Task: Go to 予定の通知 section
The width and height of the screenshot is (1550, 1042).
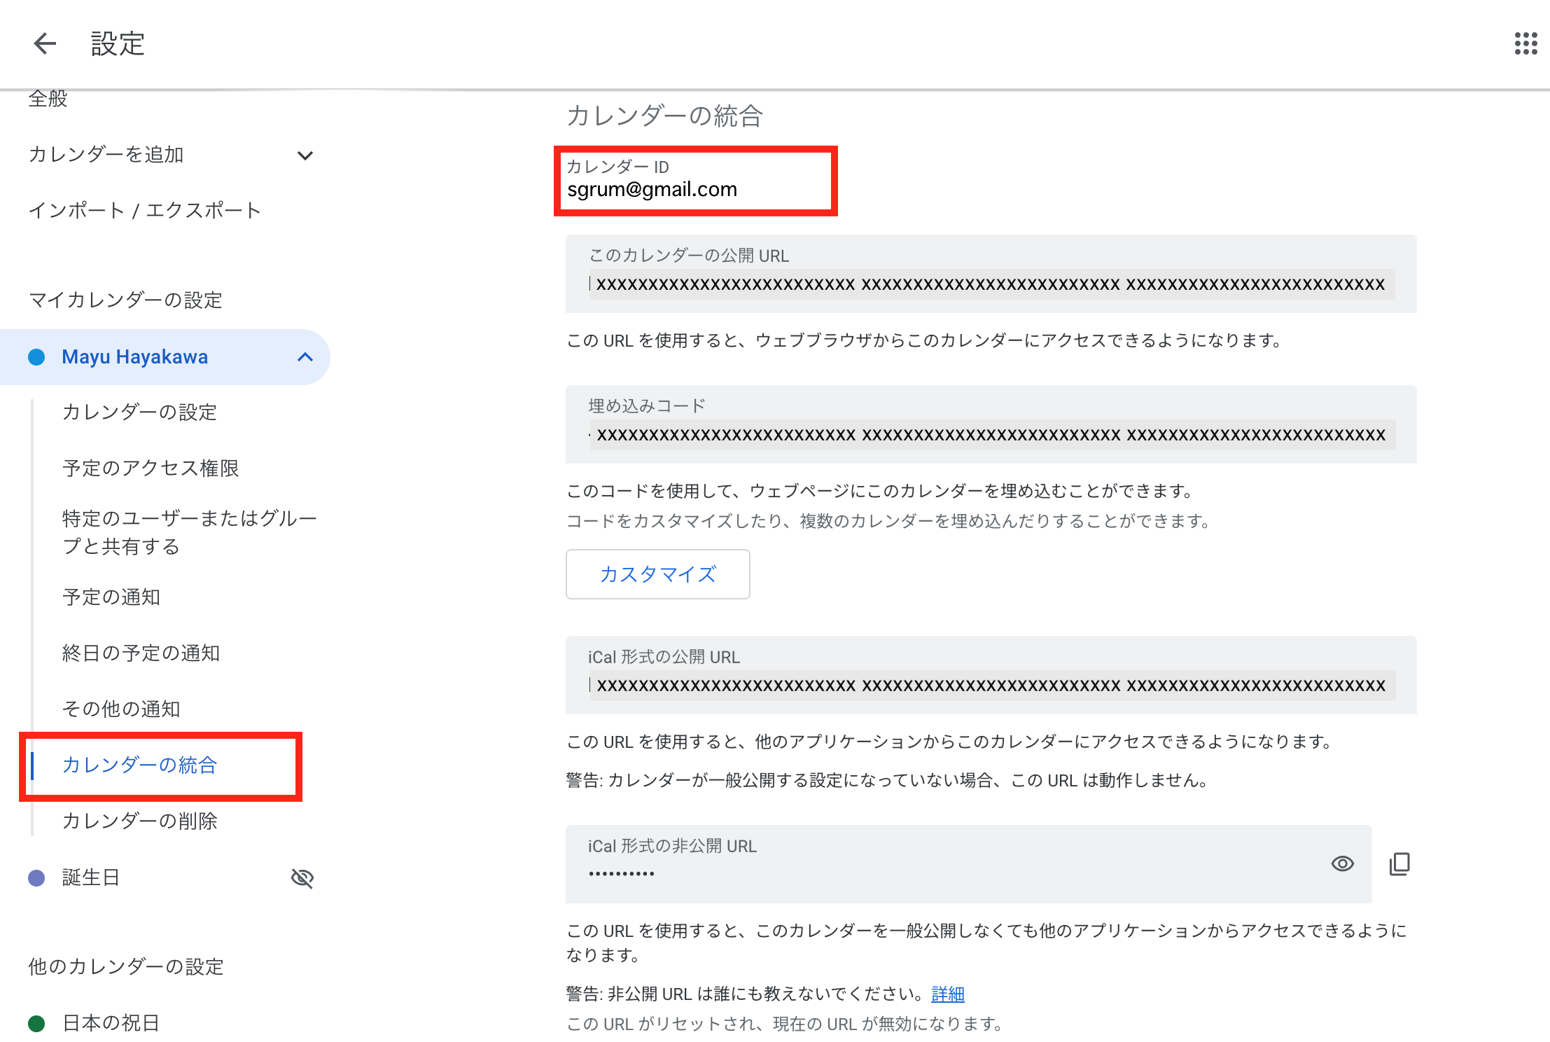Action: [111, 597]
